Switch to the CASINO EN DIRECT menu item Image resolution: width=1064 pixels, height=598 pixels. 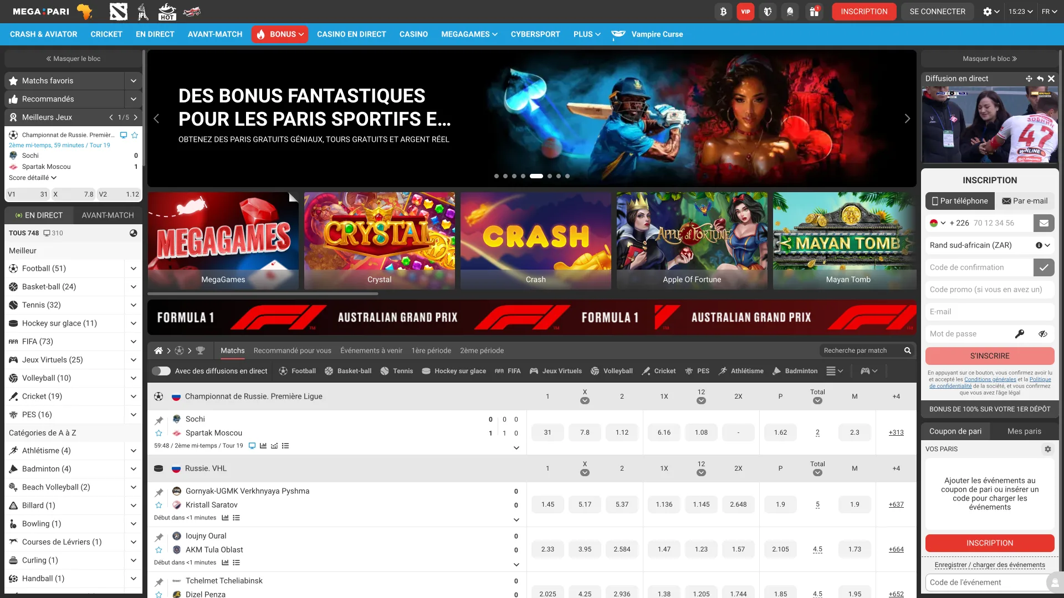351,34
